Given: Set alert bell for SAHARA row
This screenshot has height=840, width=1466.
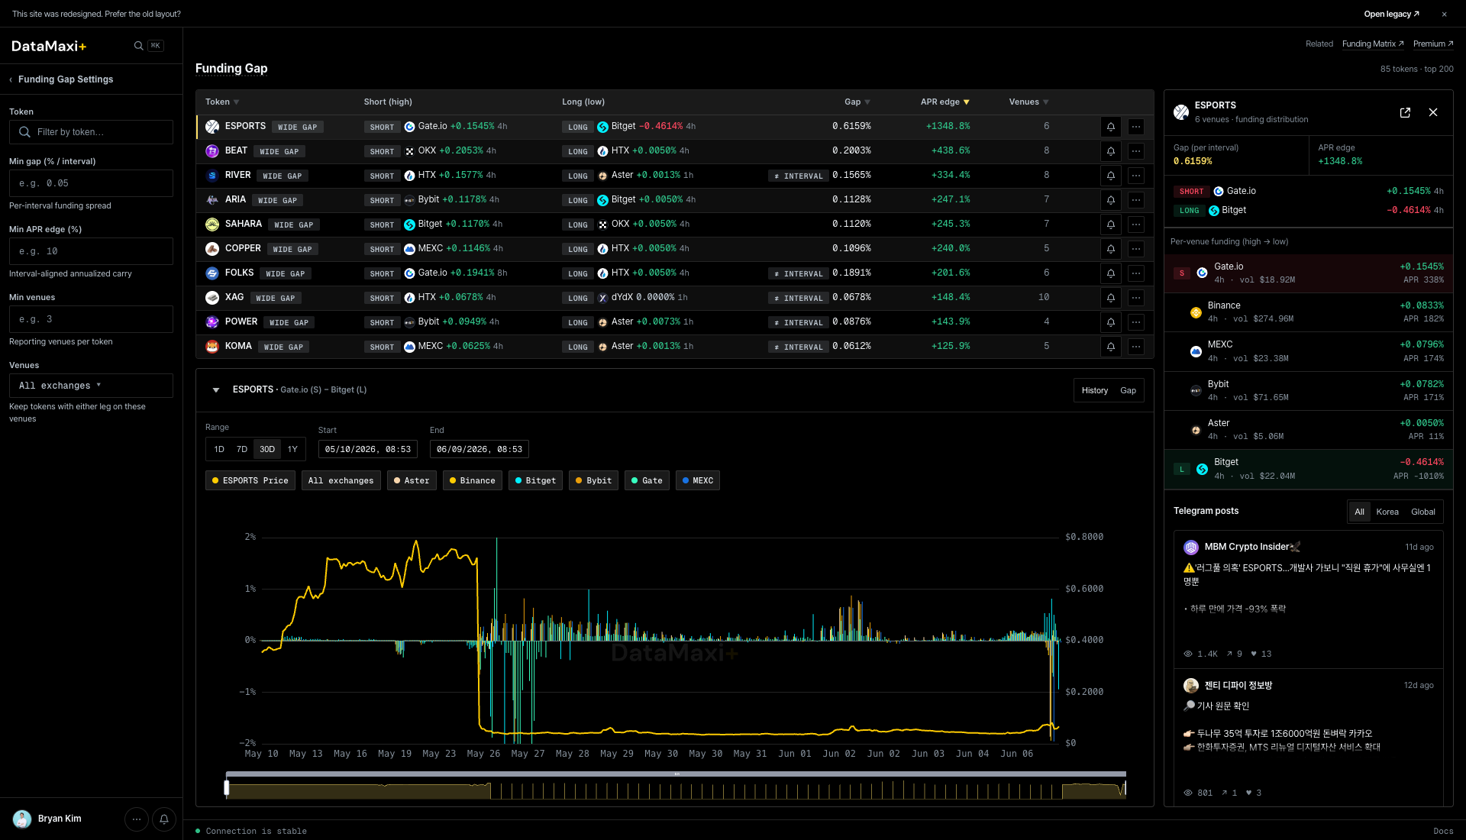Looking at the screenshot, I should (1111, 225).
